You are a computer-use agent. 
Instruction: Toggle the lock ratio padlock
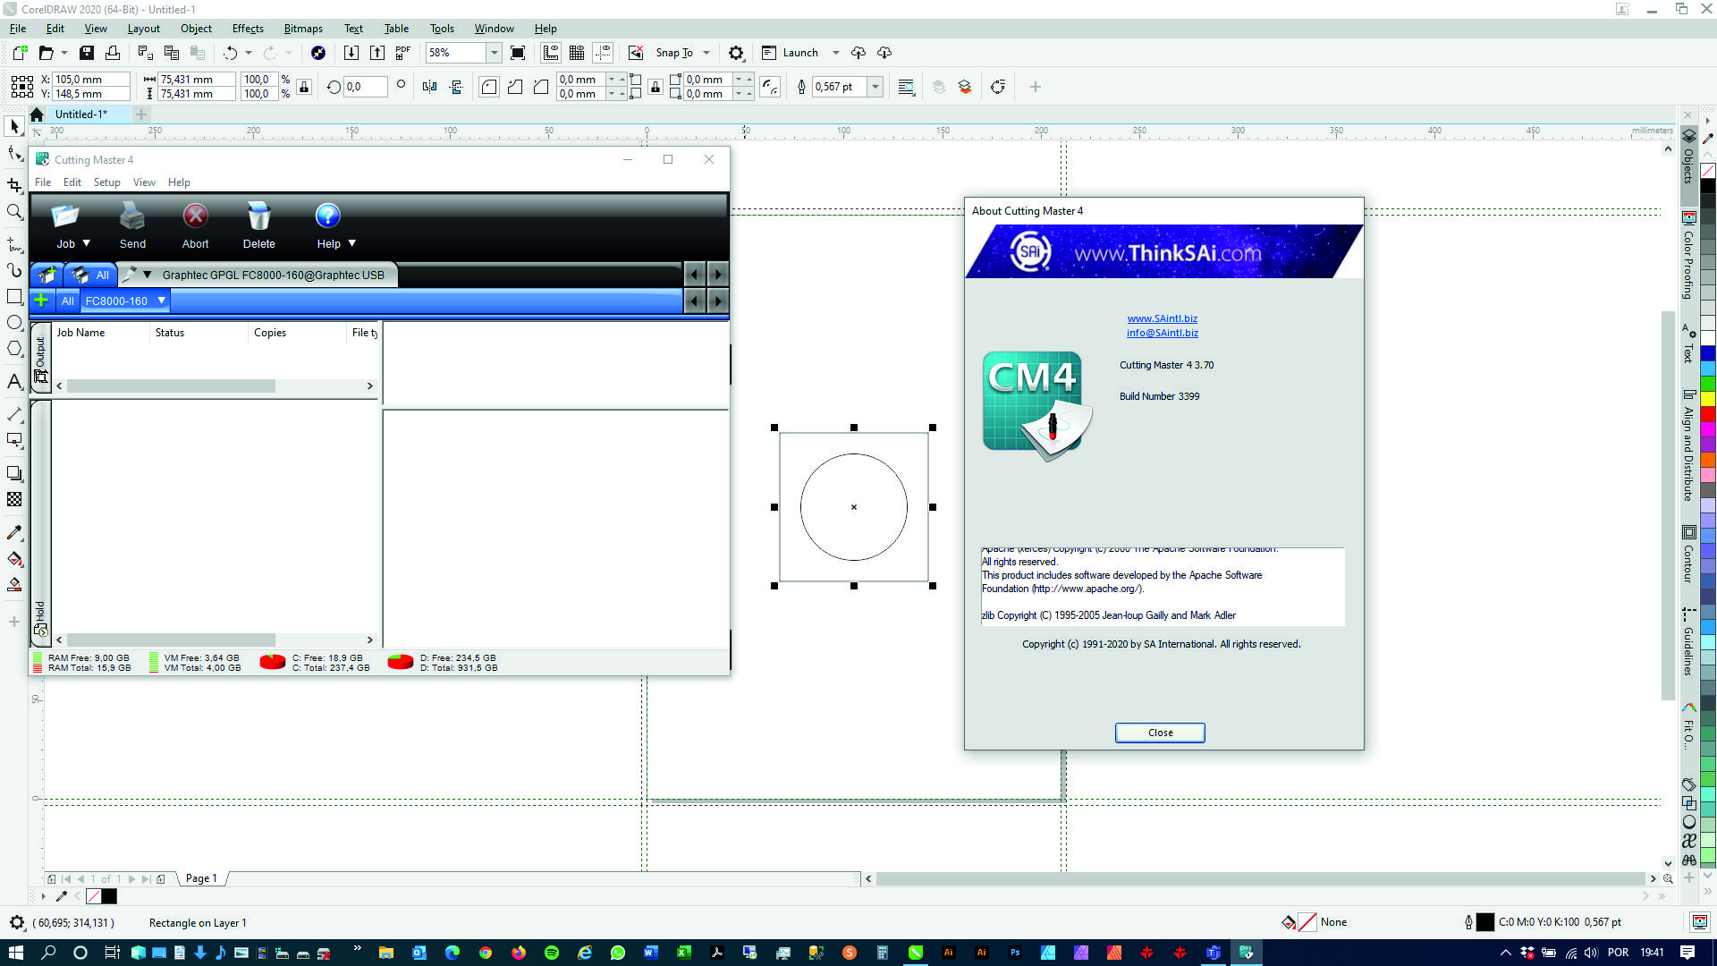[304, 87]
